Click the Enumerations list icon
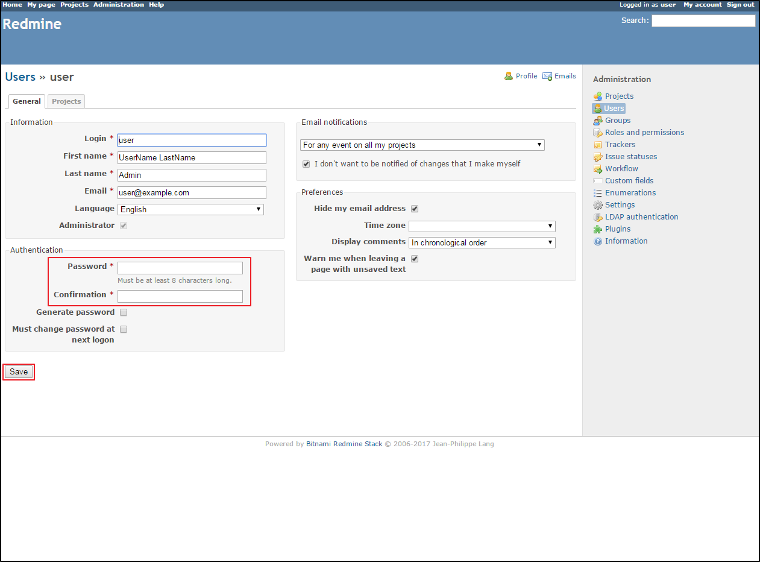Image resolution: width=760 pixels, height=562 pixels. (x=598, y=193)
